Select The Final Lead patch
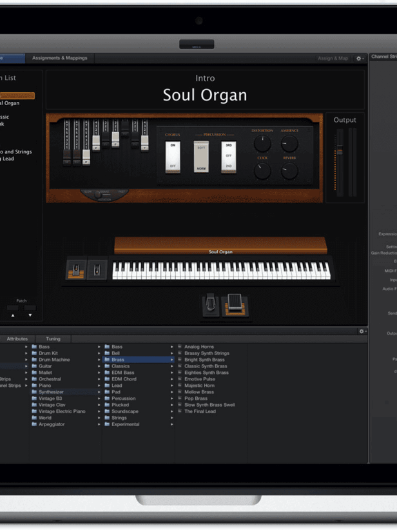 pyautogui.click(x=200, y=411)
